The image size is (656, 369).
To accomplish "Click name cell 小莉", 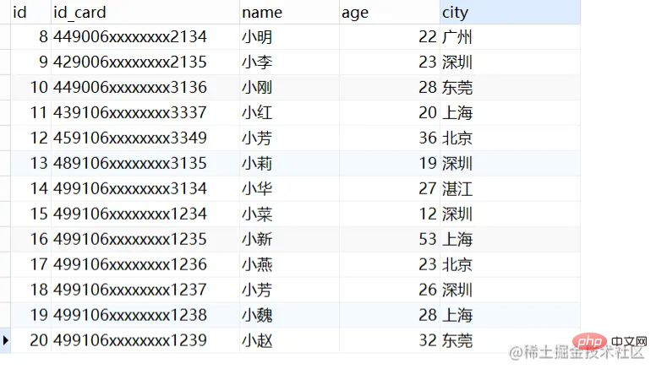I will click(289, 164).
